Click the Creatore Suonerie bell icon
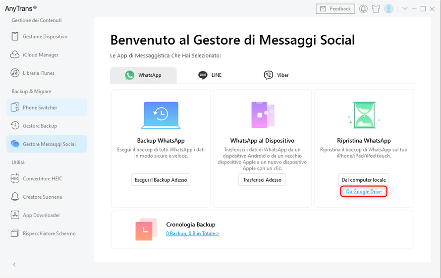441x278 pixels. pos(15,197)
